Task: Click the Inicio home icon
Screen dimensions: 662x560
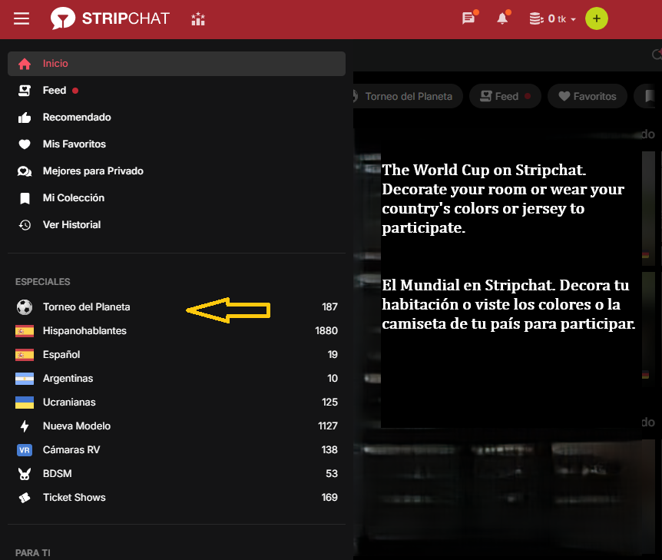Action: point(25,64)
